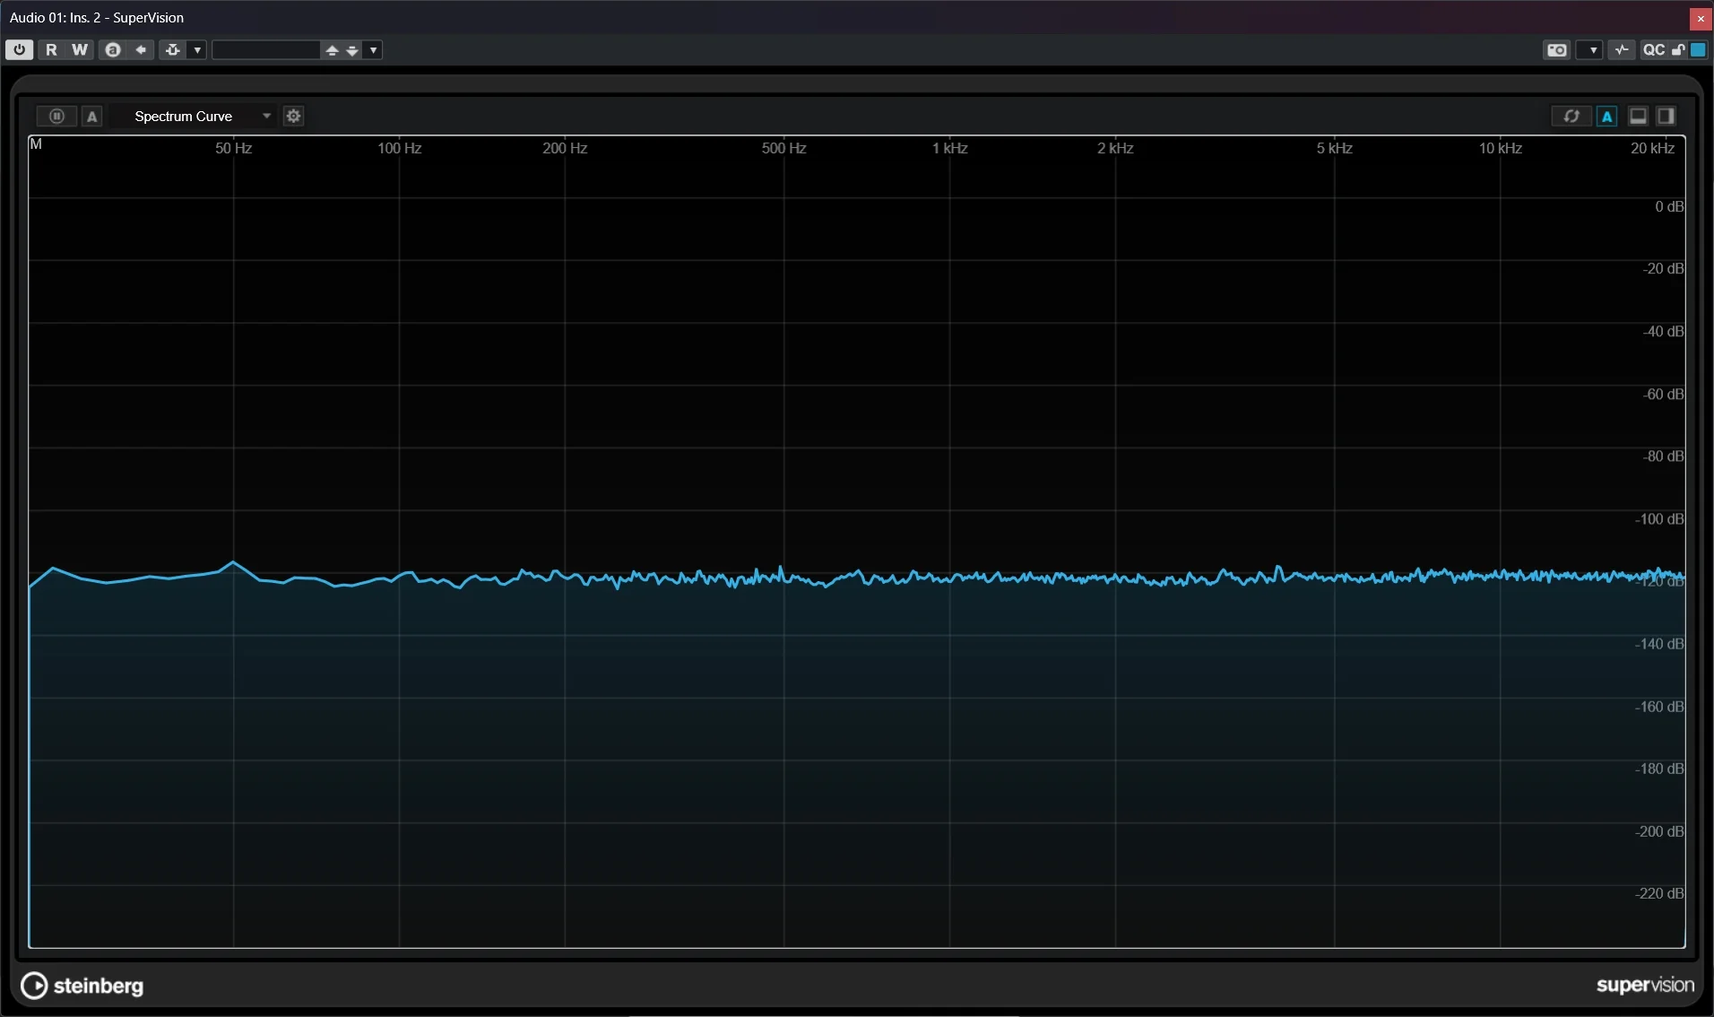Viewport: 1714px width, 1017px height.
Task: Click the -40 dB scale label
Action: point(1663,332)
